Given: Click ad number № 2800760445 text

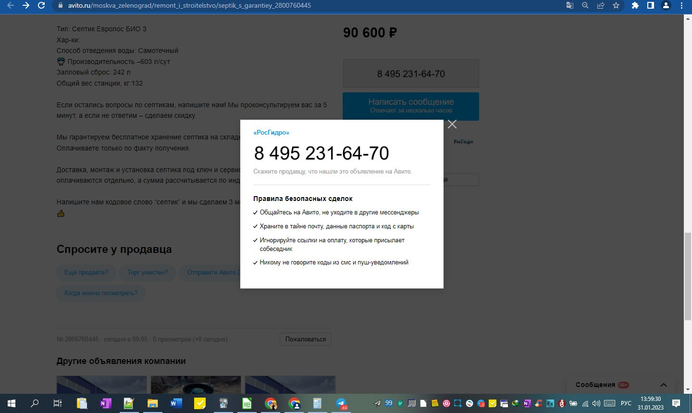Looking at the screenshot, I should point(77,339).
